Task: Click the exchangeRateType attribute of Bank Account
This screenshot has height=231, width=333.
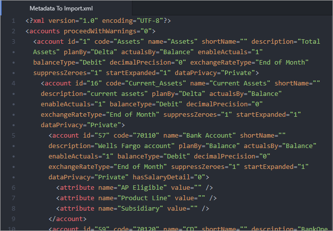Action: pos(108,167)
